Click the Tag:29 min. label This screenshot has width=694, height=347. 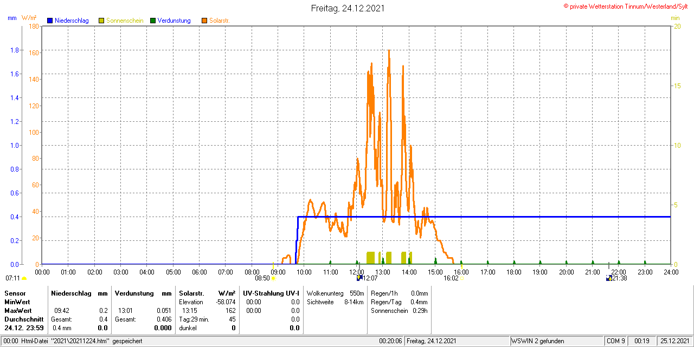[x=194, y=319]
